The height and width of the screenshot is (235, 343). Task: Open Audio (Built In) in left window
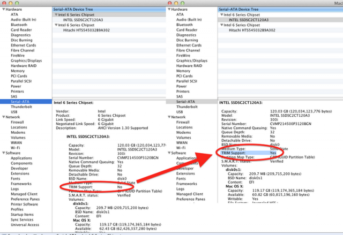[x=24, y=19]
